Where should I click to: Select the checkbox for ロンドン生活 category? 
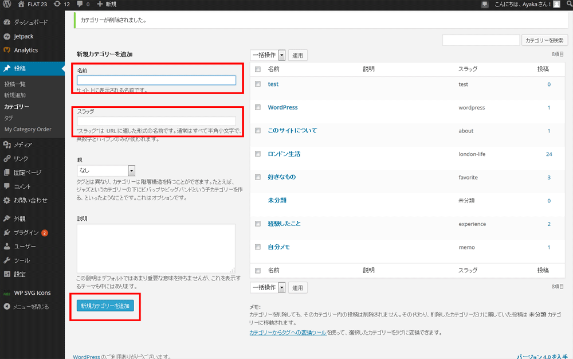tap(258, 154)
